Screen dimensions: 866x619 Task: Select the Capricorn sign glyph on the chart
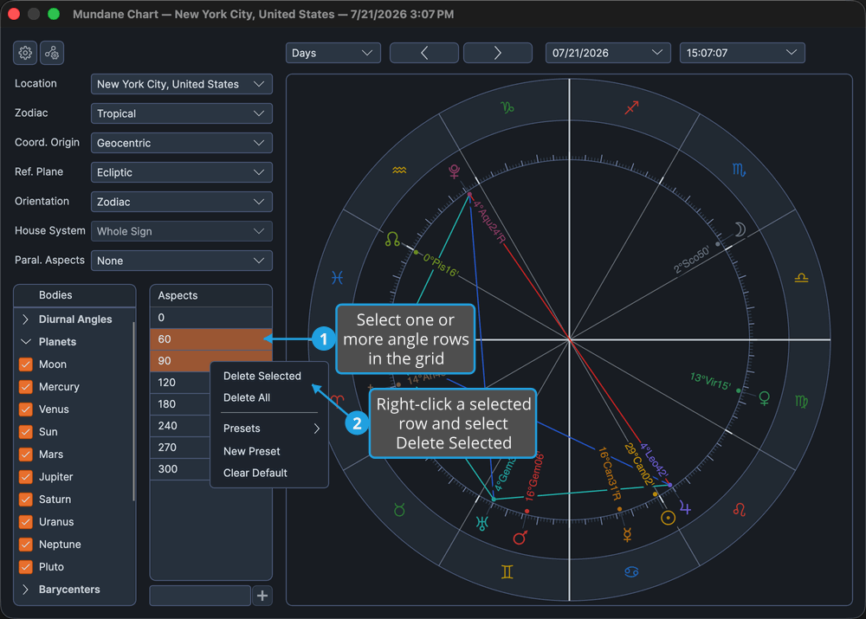(507, 107)
